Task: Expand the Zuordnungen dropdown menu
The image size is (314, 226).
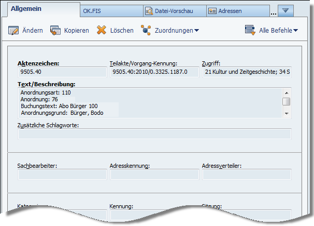Action: pyautogui.click(x=197, y=31)
